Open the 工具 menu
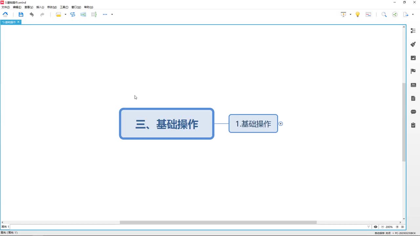Screen dimensions: 420x236 (x=64, y=7)
